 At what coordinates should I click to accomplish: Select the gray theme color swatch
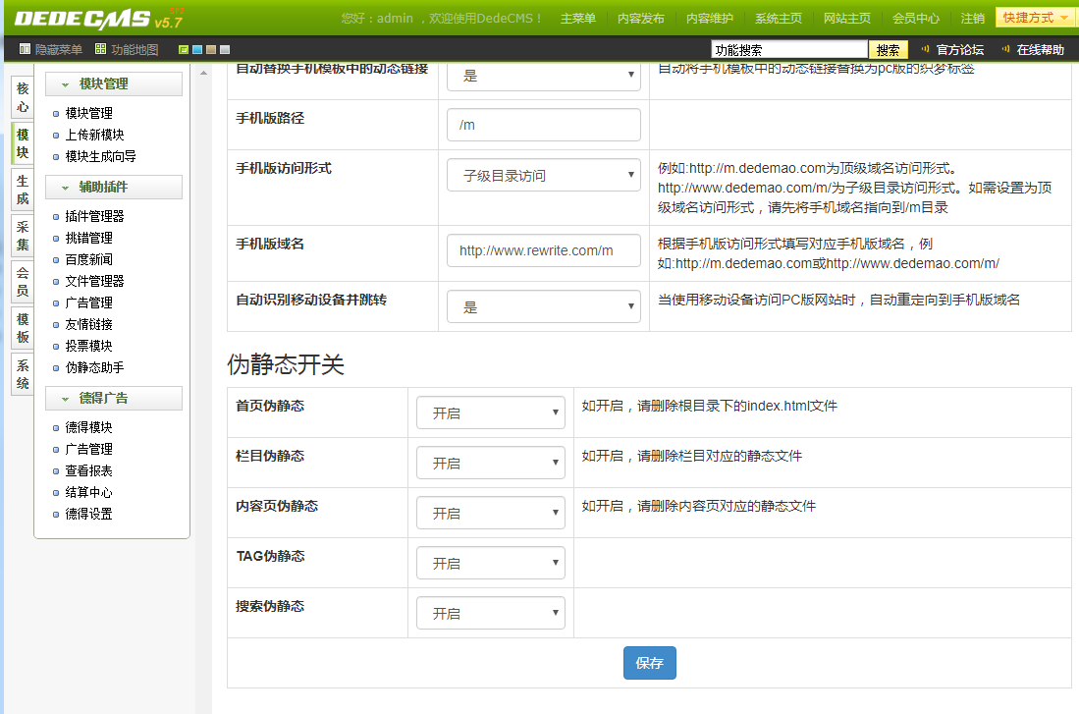(224, 49)
